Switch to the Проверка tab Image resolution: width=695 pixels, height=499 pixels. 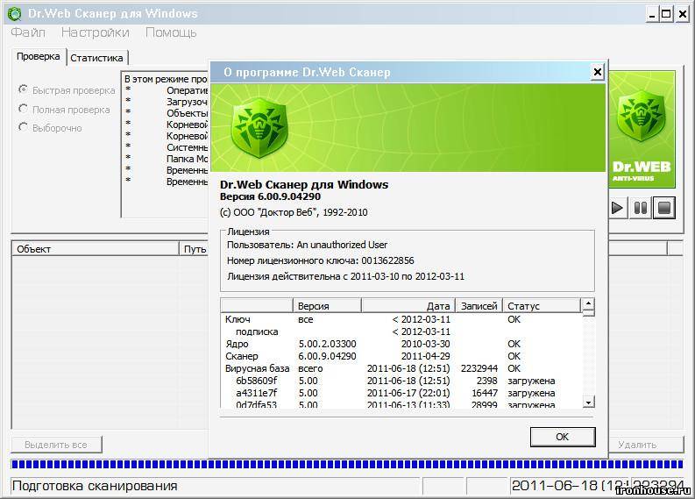pos(39,57)
